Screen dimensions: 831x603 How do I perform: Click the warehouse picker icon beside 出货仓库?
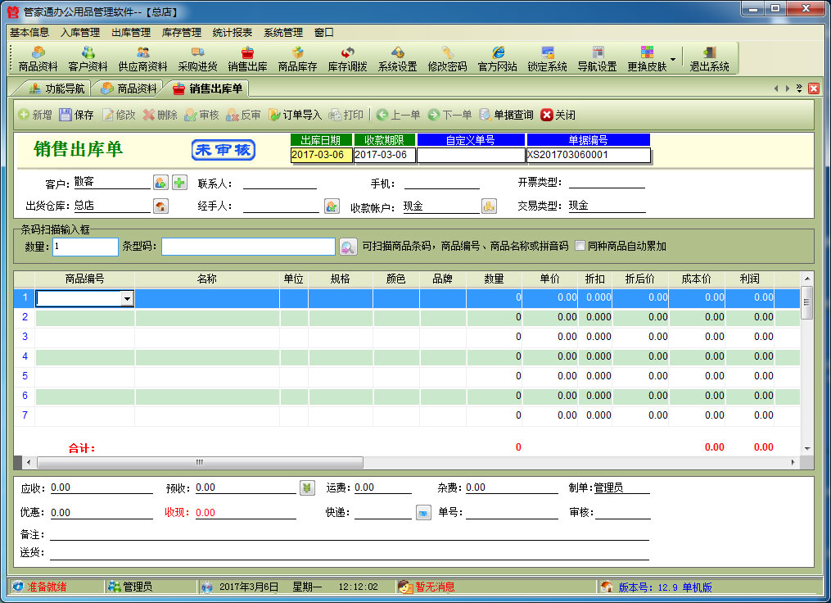[x=160, y=206]
